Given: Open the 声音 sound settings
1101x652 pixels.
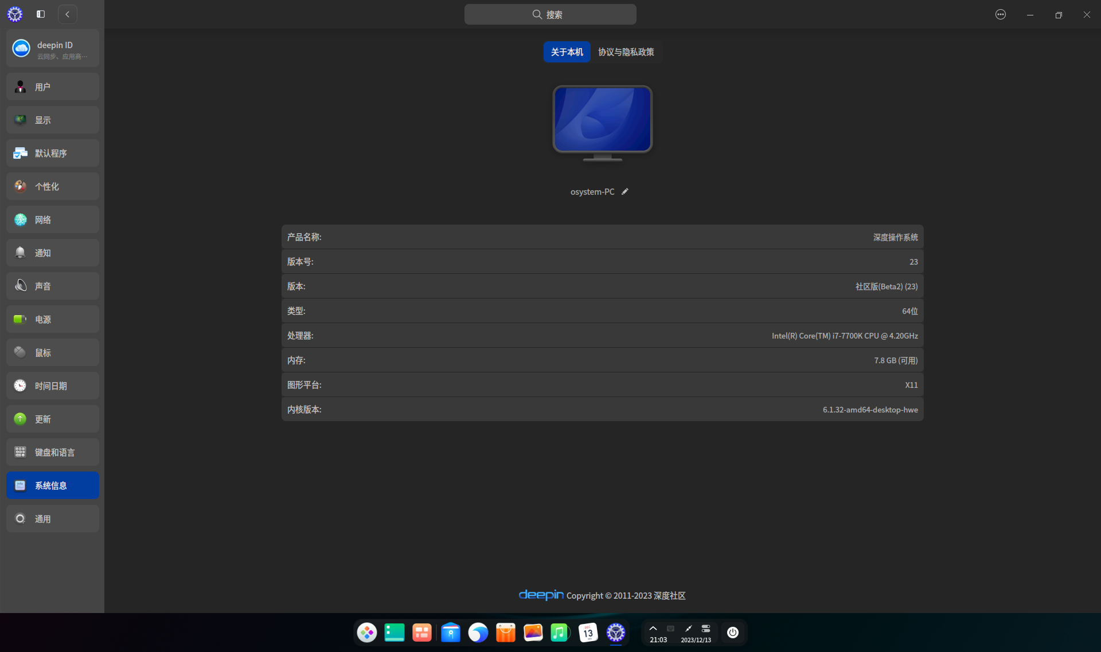Looking at the screenshot, I should tap(53, 286).
